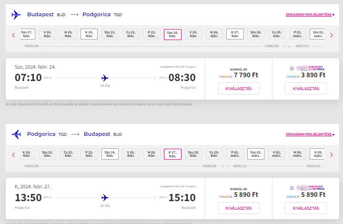Viewport: 343px width, 224px height.
Task: Choose return discount club price Kiválasztás
Action: point(306,208)
